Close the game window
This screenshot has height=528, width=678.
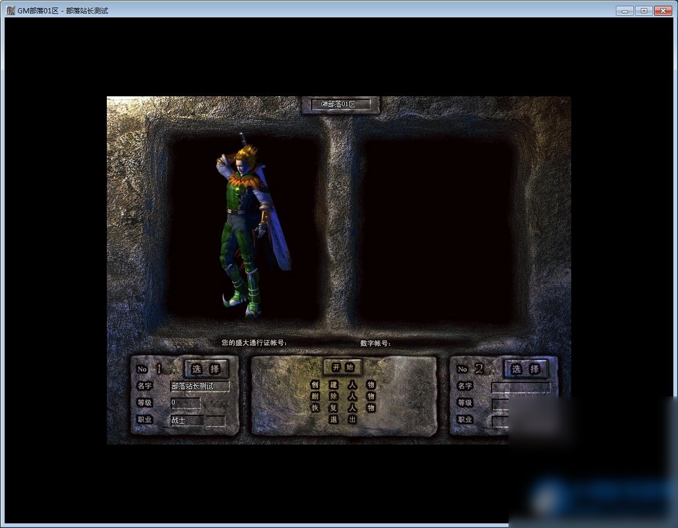tap(663, 10)
